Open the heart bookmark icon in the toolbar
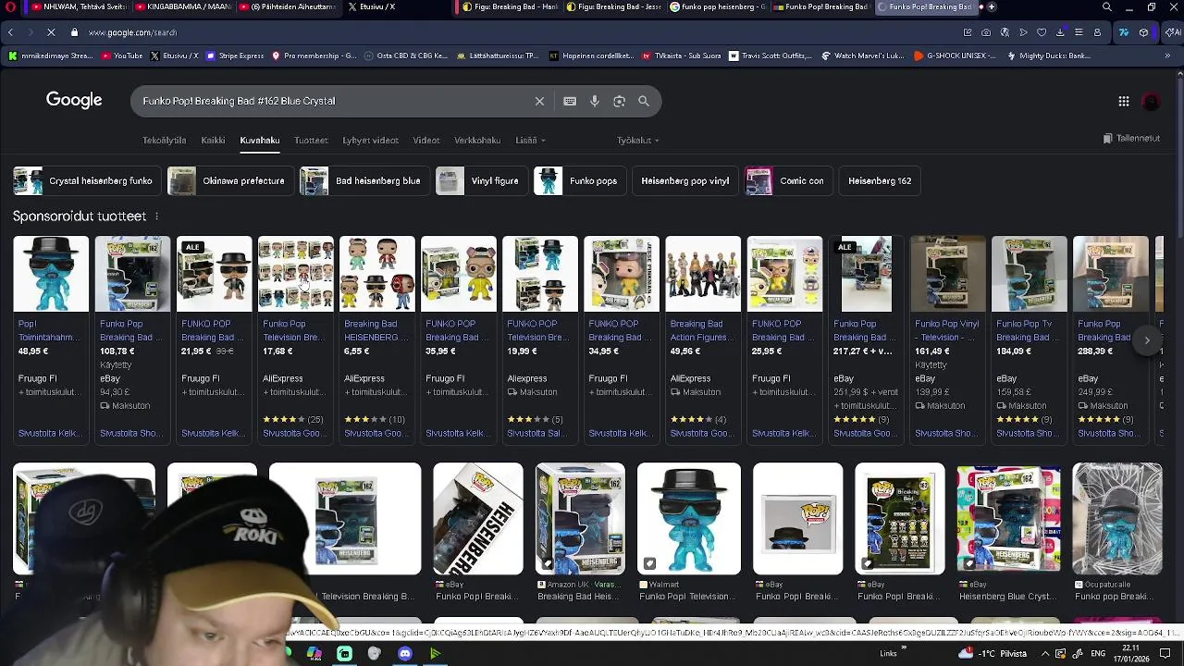Screen dimensions: 1184x666 click(x=1042, y=32)
